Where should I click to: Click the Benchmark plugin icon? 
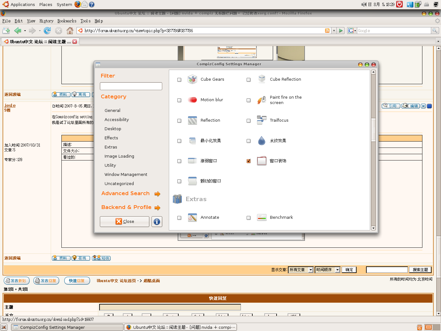[x=262, y=218]
